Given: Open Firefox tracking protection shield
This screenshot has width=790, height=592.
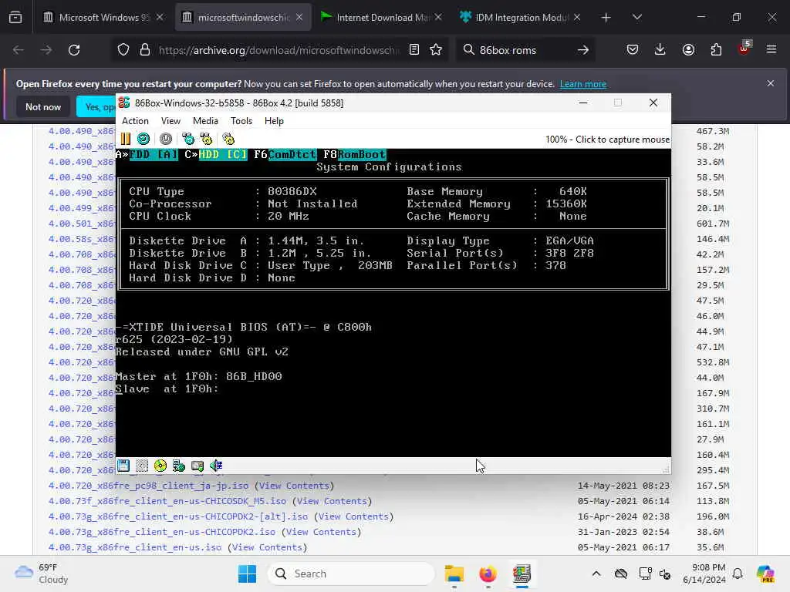Looking at the screenshot, I should coord(123,50).
